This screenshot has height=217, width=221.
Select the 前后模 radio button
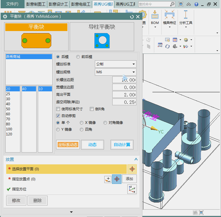(78, 57)
